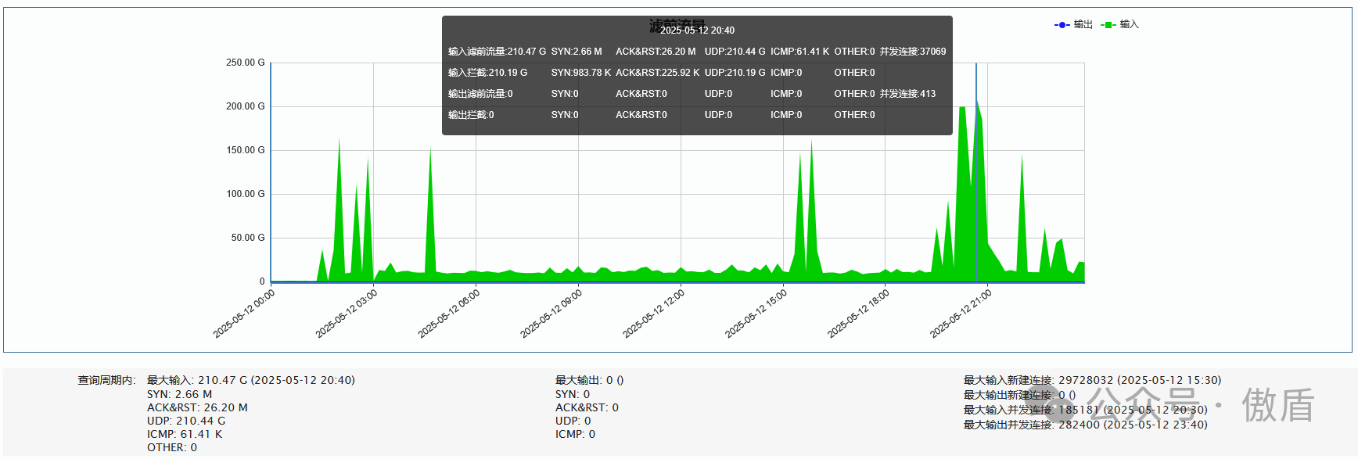
Task: Select the 2025-05-12 21:00 axis label
Action: click(961, 314)
